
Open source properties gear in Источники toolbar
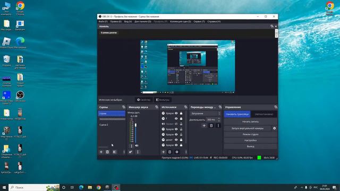[177, 152]
